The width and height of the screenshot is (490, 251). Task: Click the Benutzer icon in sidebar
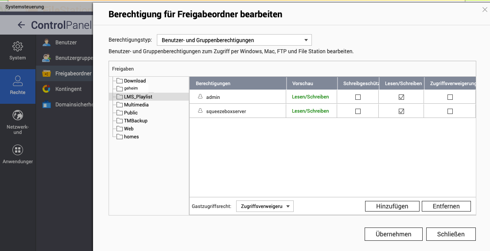[47, 43]
